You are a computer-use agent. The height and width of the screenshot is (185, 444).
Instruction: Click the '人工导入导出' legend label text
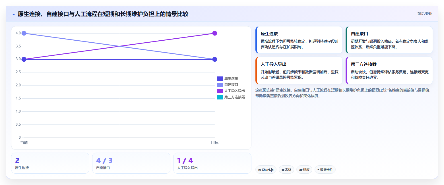(234, 91)
